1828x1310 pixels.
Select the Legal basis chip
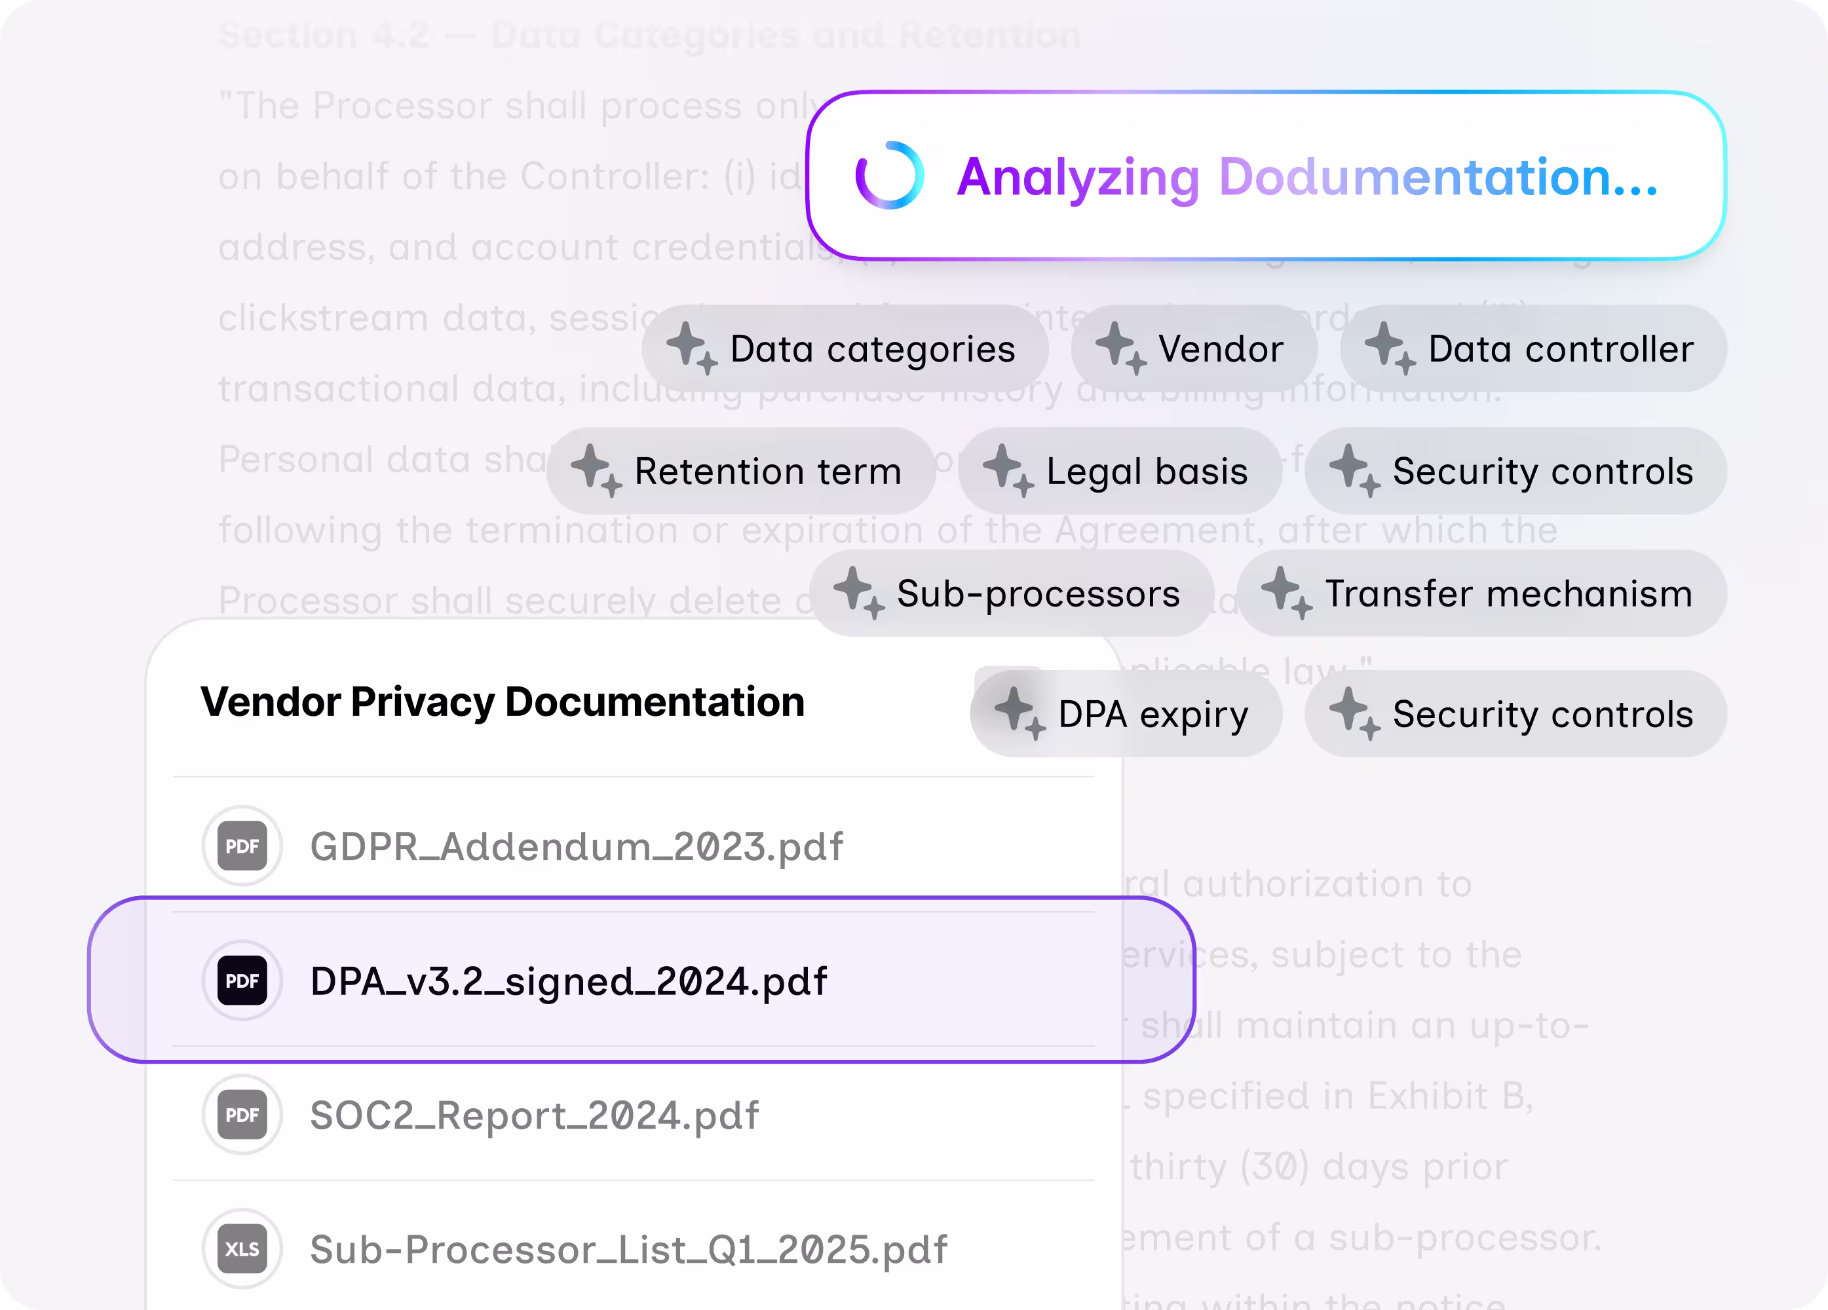1120,472
